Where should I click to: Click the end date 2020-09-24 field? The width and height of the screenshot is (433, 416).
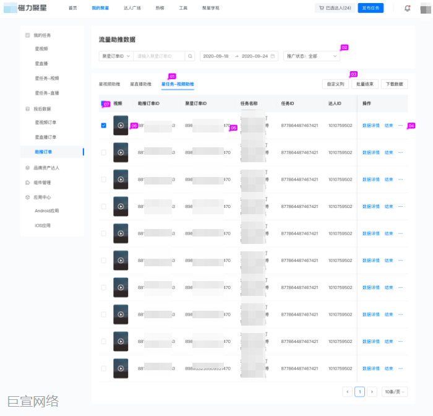click(255, 56)
